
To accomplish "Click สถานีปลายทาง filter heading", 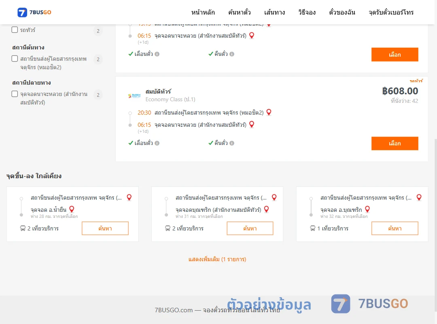I will (32, 83).
